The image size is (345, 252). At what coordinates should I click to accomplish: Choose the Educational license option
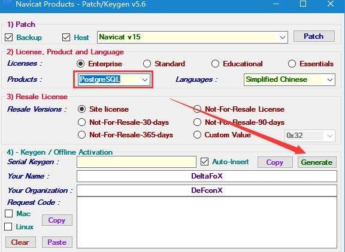click(215, 64)
